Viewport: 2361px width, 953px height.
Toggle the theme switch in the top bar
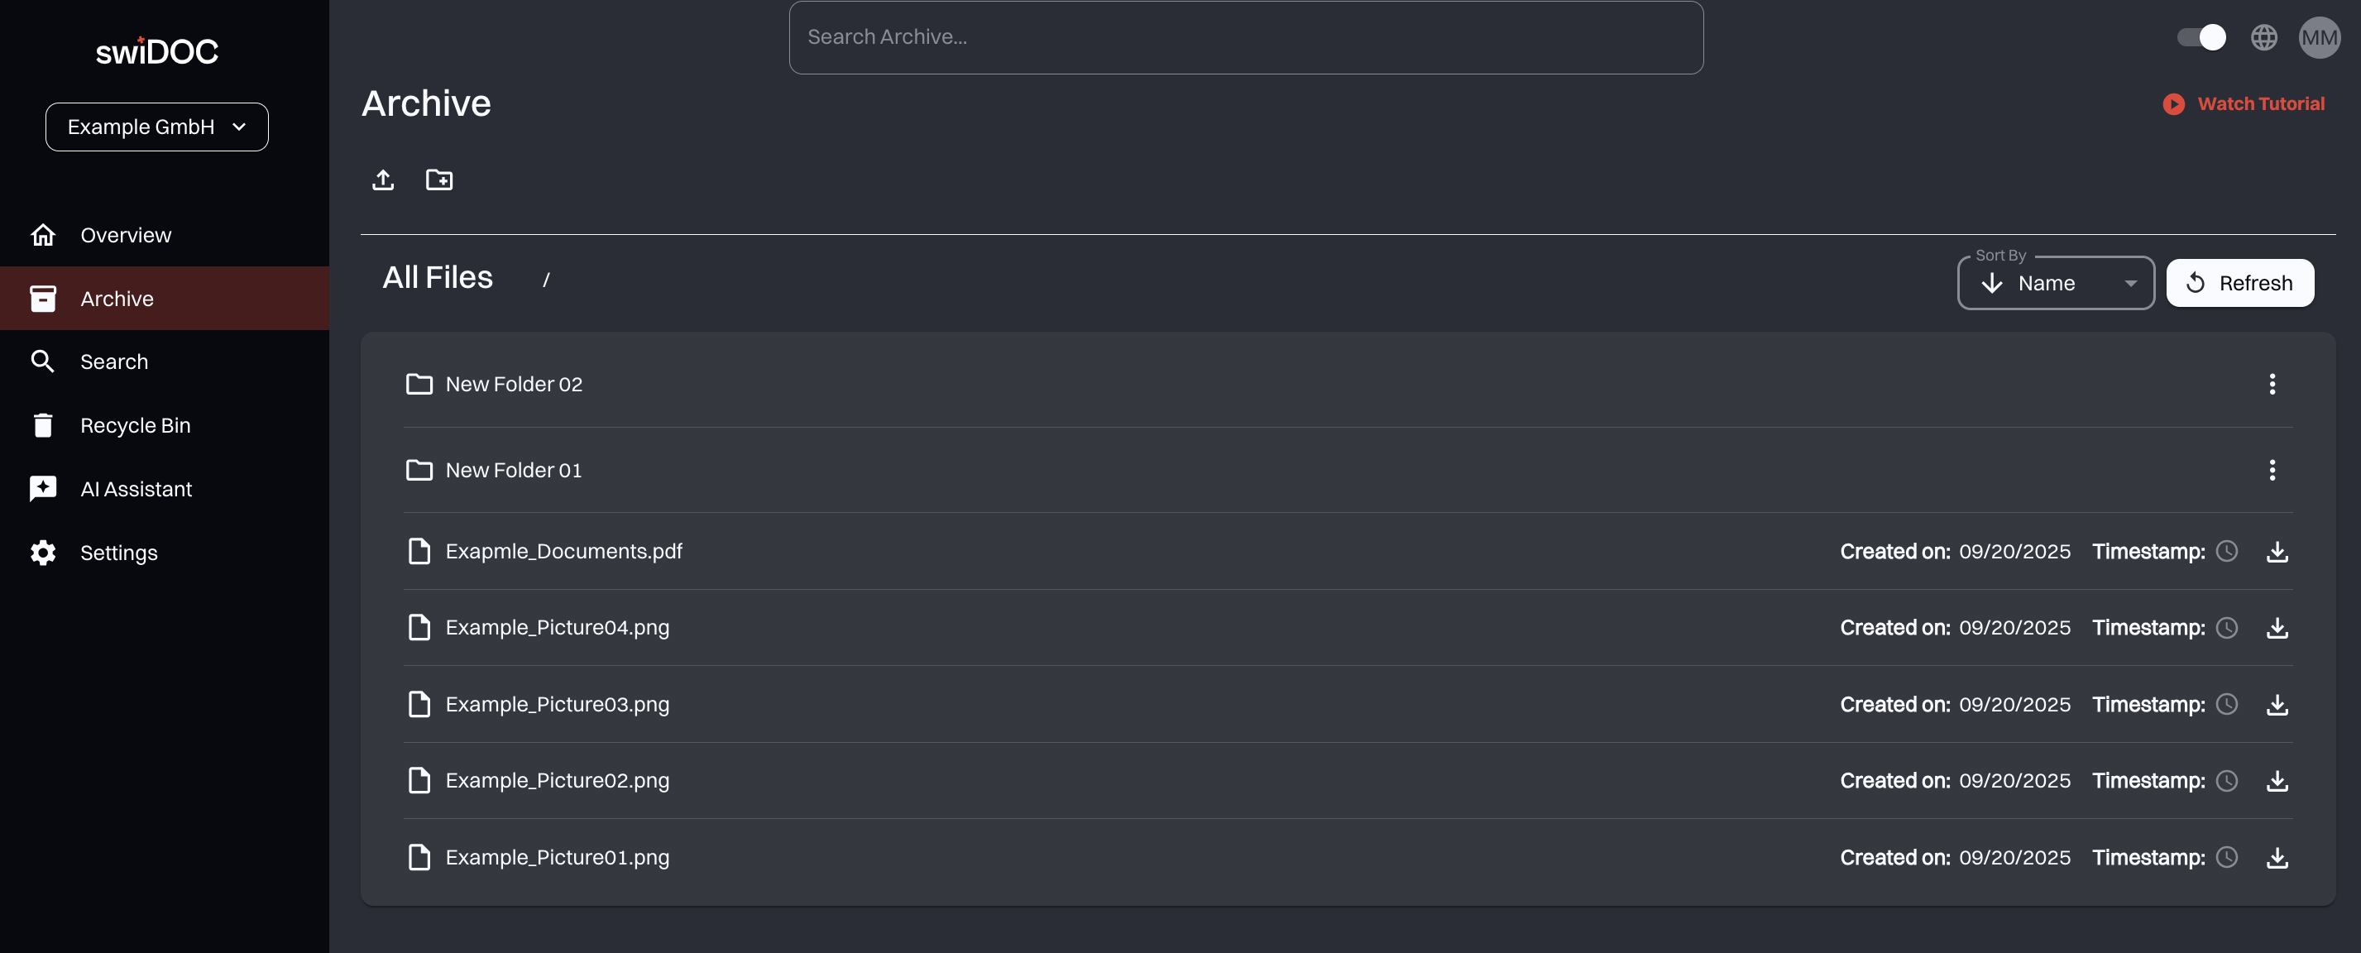tap(2201, 36)
